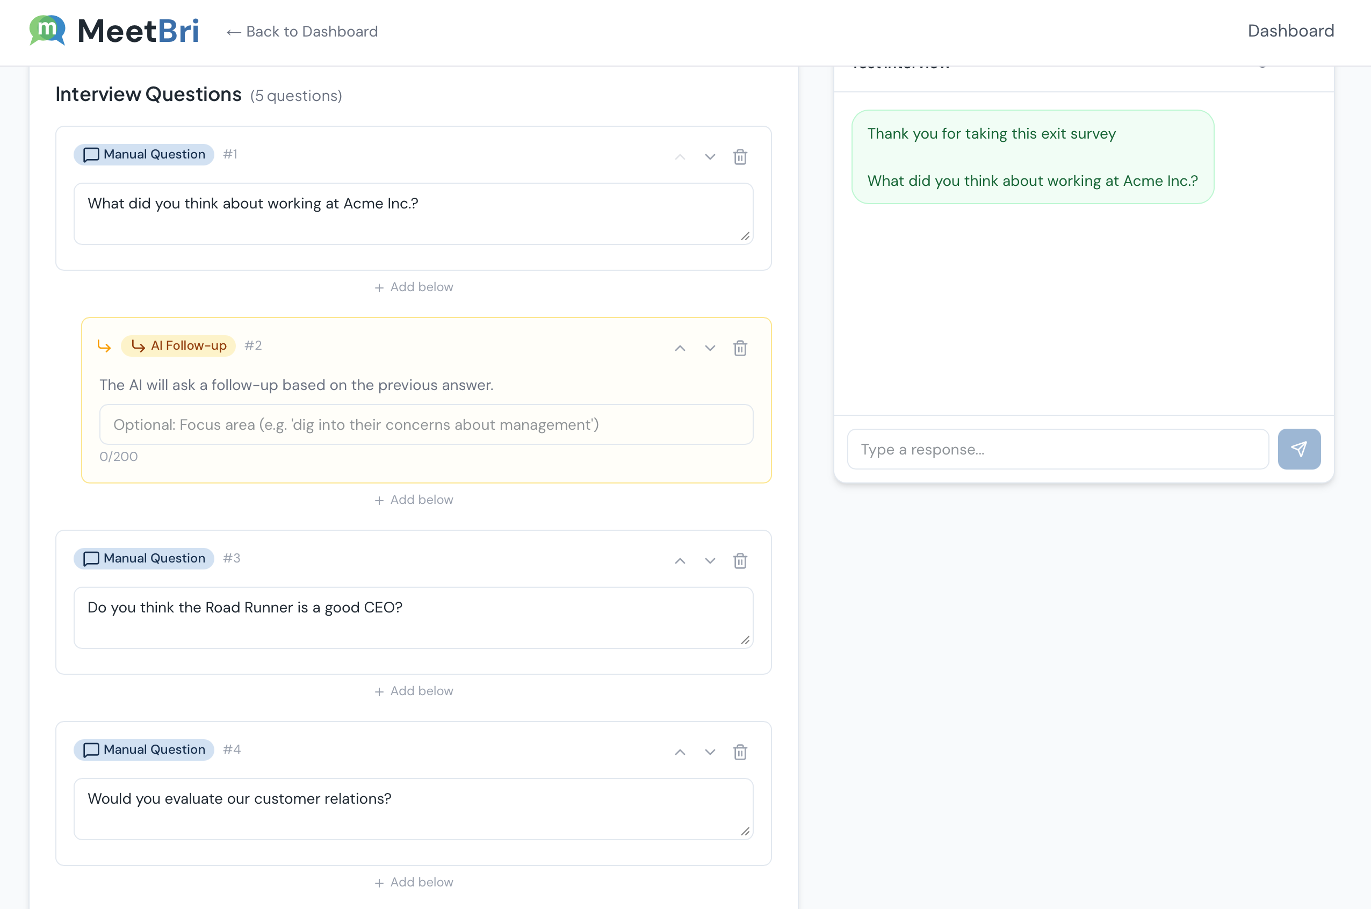Click Add below under question #1
Viewport: 1371px width, 909px height.
coord(413,286)
